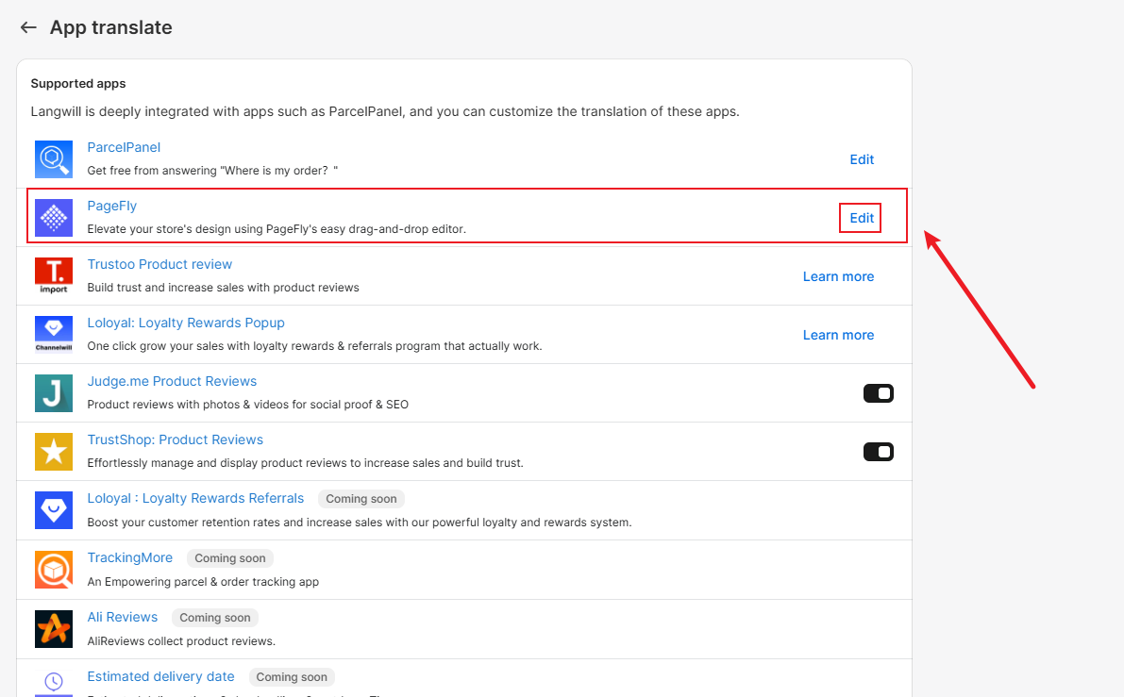
Task: Click the PageFly app icon
Action: coord(54,218)
